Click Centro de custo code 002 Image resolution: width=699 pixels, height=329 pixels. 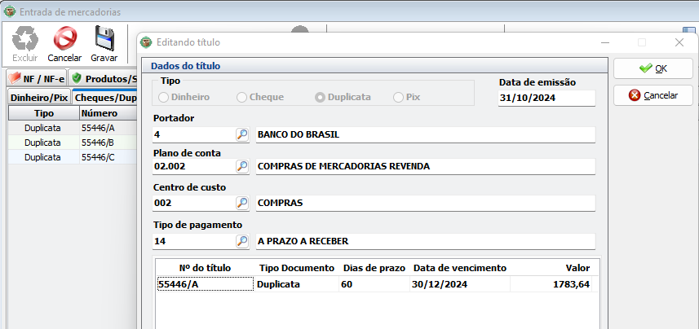pos(193,203)
